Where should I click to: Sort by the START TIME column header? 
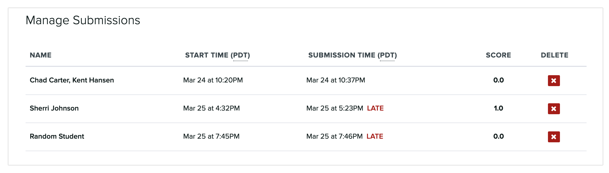218,55
